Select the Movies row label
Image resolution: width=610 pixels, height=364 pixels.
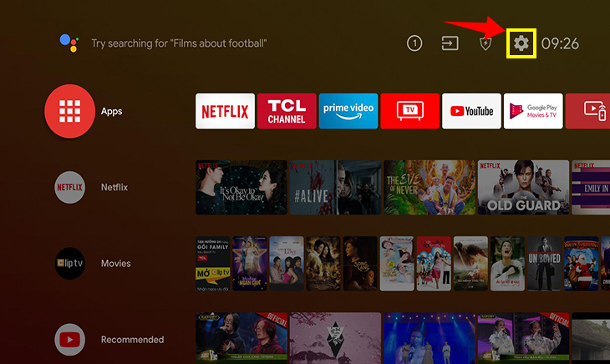pos(116,263)
